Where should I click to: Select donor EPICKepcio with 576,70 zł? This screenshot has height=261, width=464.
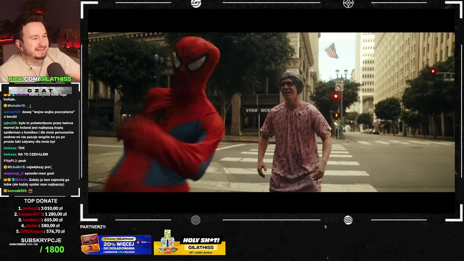click(41, 232)
